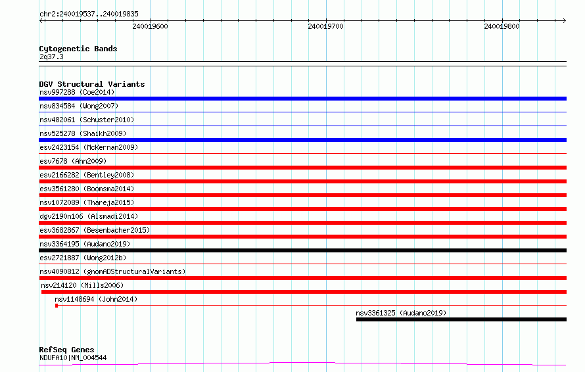Select nsv1072089 (Thareja2015) label
The height and width of the screenshot is (372, 585).
pyautogui.click(x=87, y=202)
